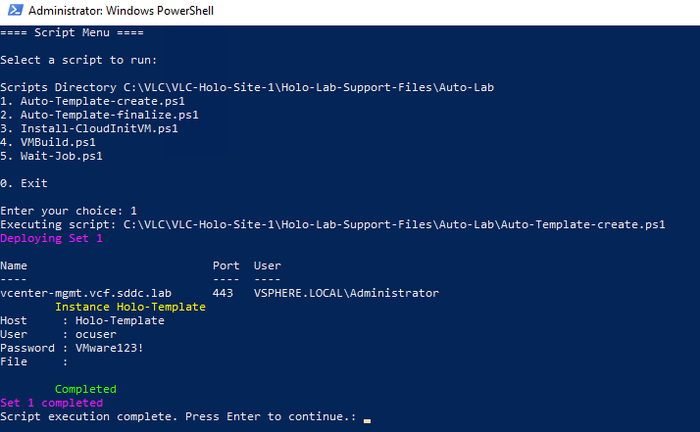The width and height of the screenshot is (700, 432).
Task: Click the 'Select a script to run' text
Action: pos(78,60)
